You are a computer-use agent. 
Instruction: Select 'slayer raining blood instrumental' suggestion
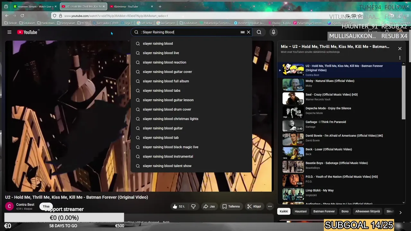tap(191, 157)
